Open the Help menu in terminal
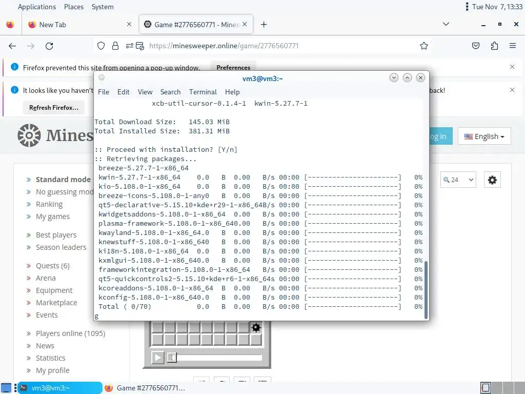Viewport: 525px width, 394px height. 232,92
